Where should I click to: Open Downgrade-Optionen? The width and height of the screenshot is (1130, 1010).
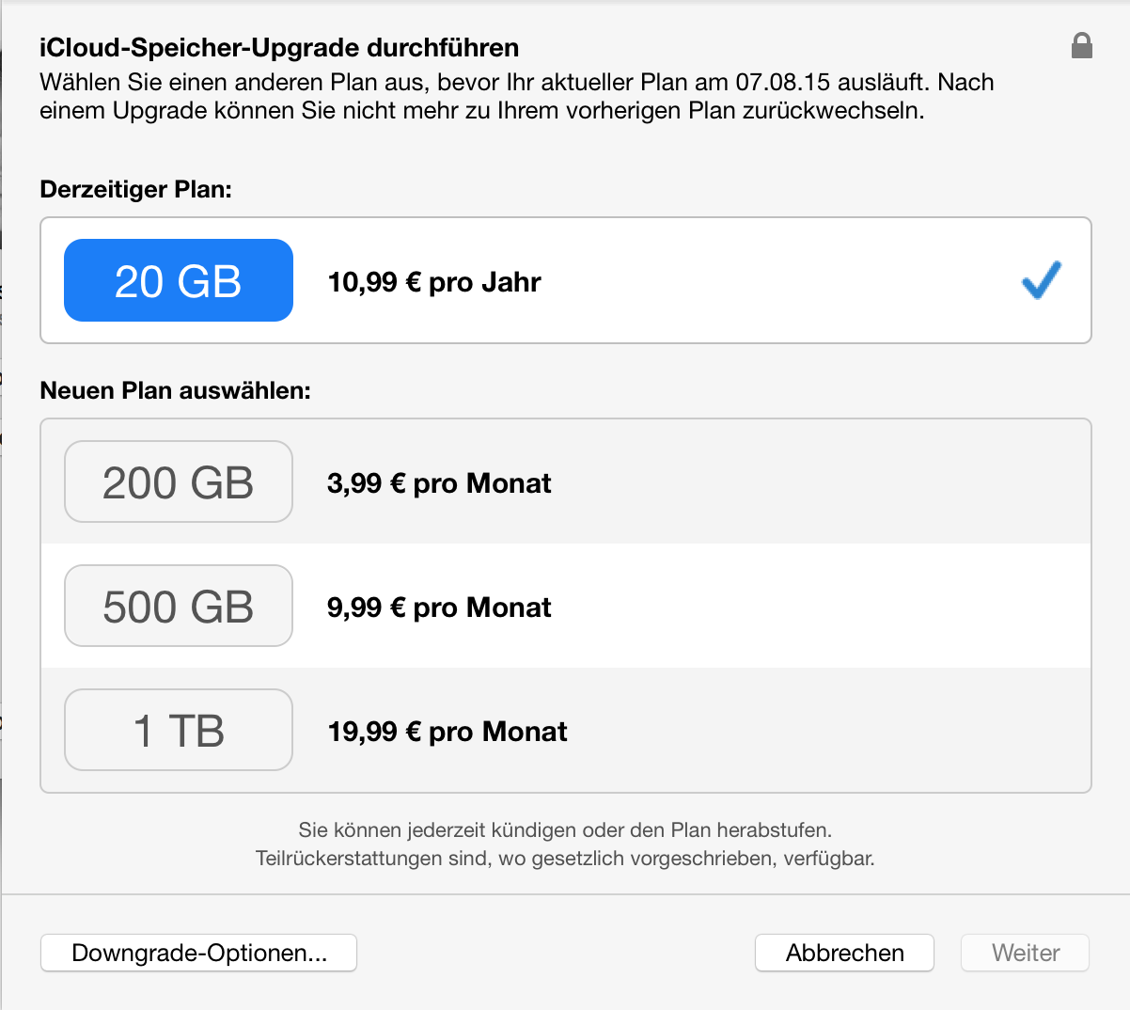pyautogui.click(x=199, y=953)
